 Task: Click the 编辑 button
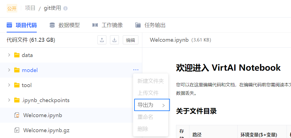(130, 40)
